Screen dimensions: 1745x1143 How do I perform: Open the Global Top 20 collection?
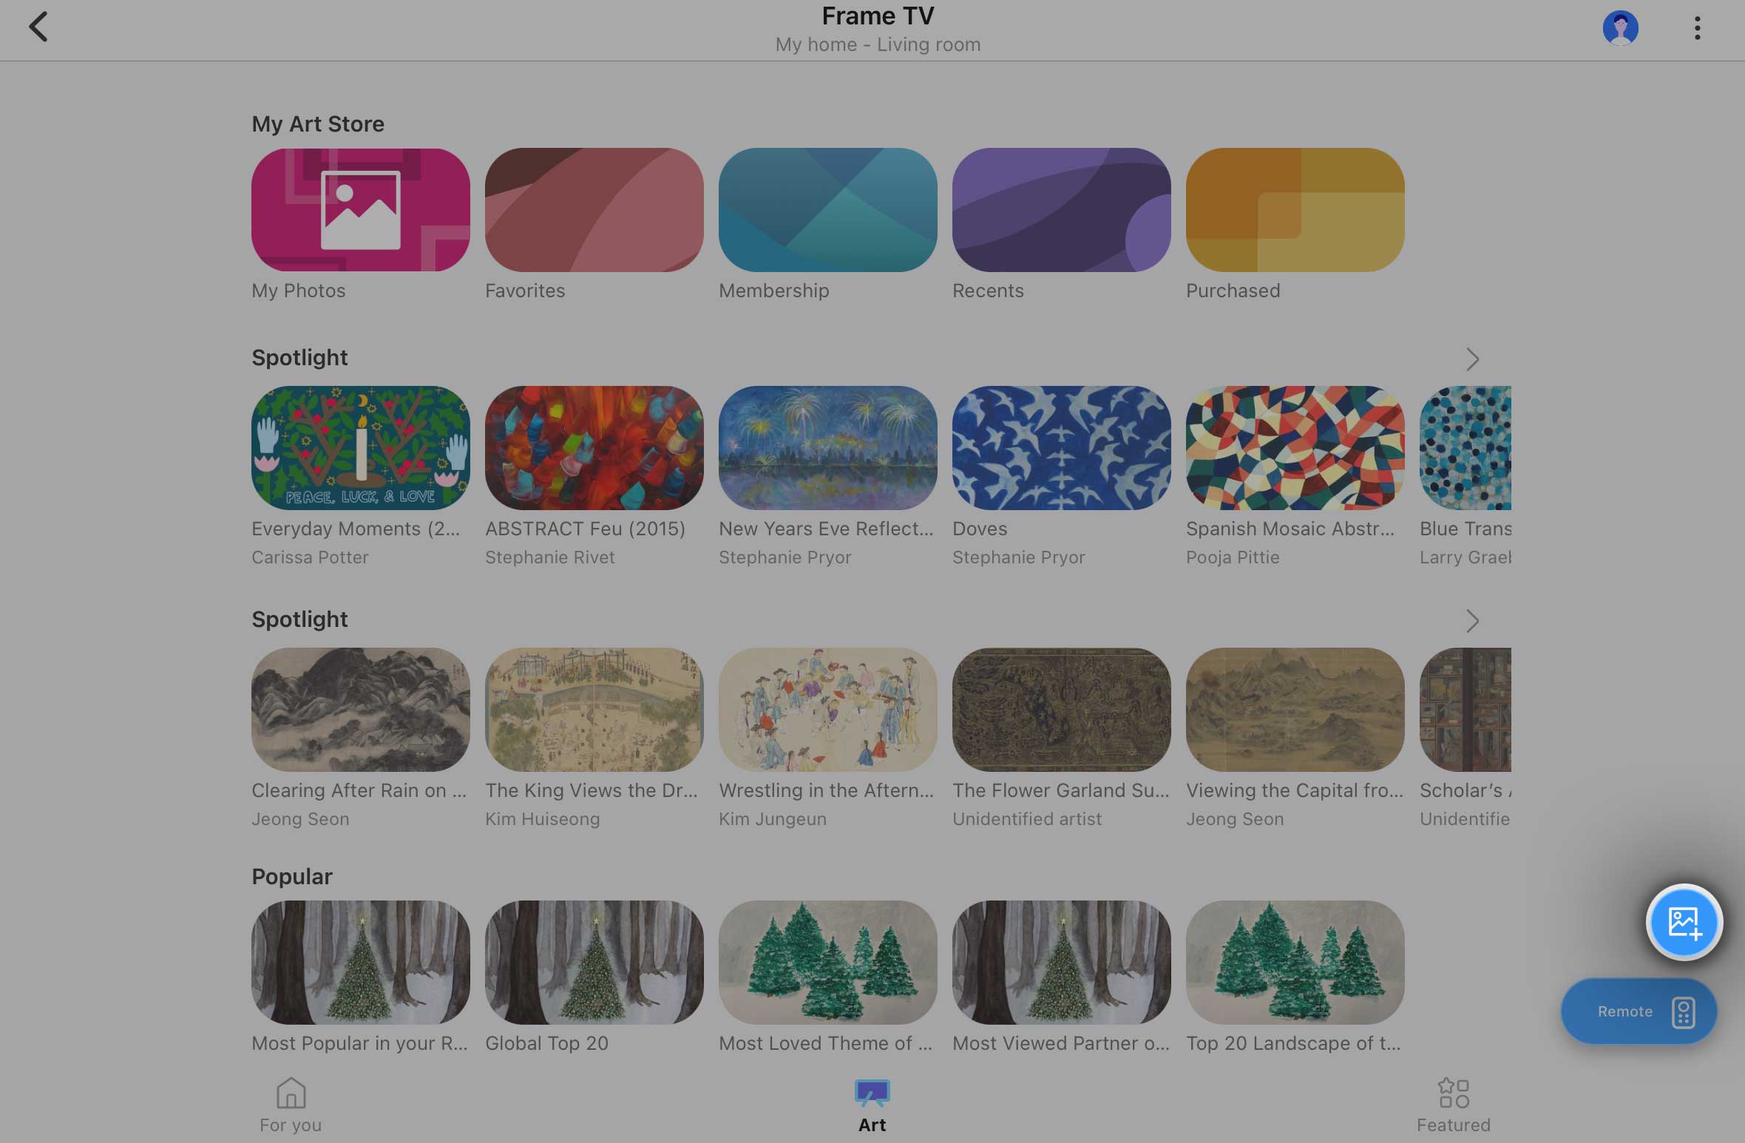594,963
